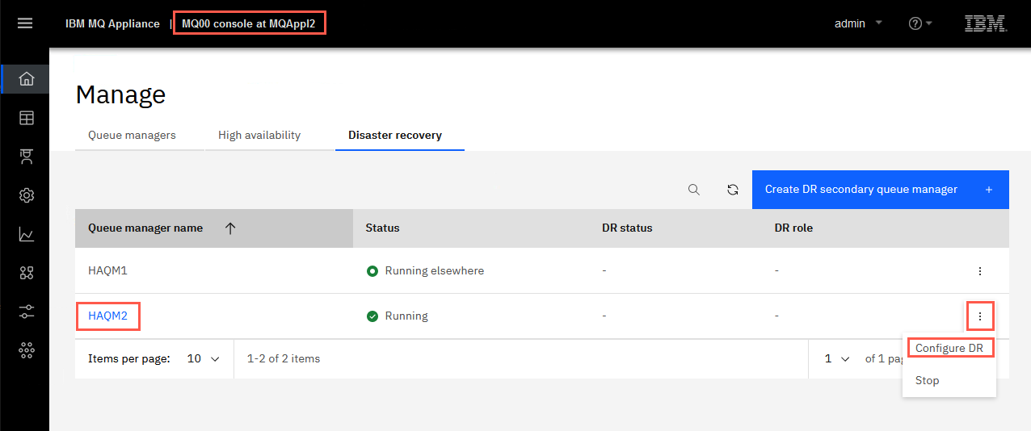Open the hamburger navigation menu
Screen dimensions: 1031x431
click(x=25, y=23)
